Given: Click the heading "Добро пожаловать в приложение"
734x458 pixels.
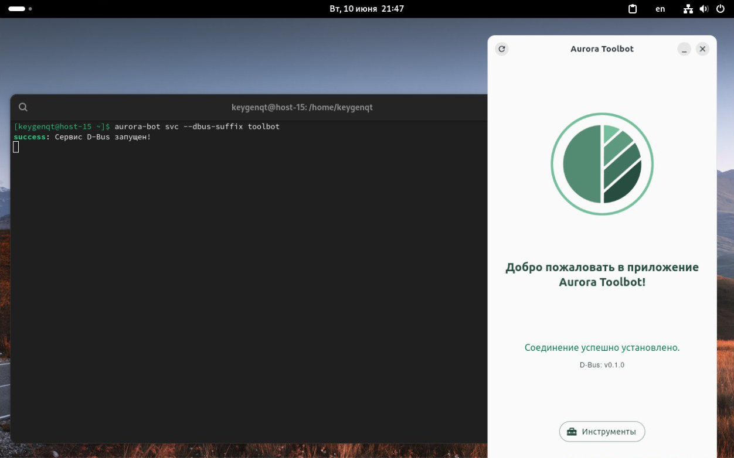Looking at the screenshot, I should [x=602, y=268].
